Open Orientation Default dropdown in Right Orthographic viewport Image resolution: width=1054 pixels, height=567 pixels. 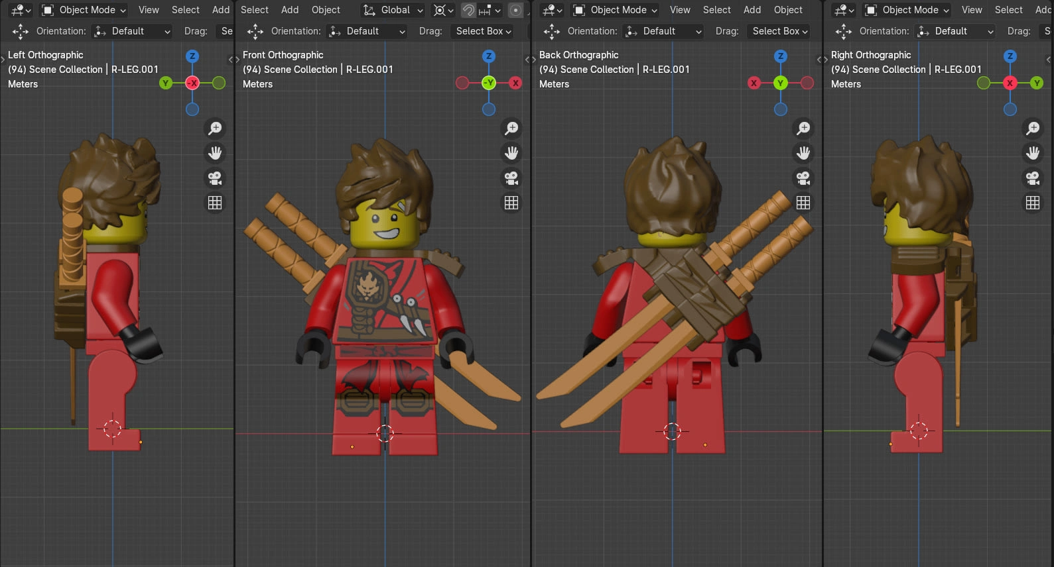point(956,31)
